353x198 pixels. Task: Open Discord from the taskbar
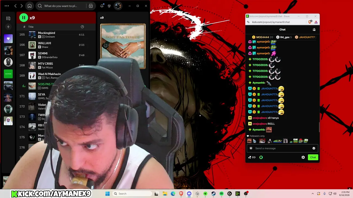(189, 194)
